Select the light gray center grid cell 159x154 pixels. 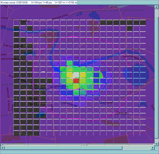pyautogui.click(x=76, y=75)
